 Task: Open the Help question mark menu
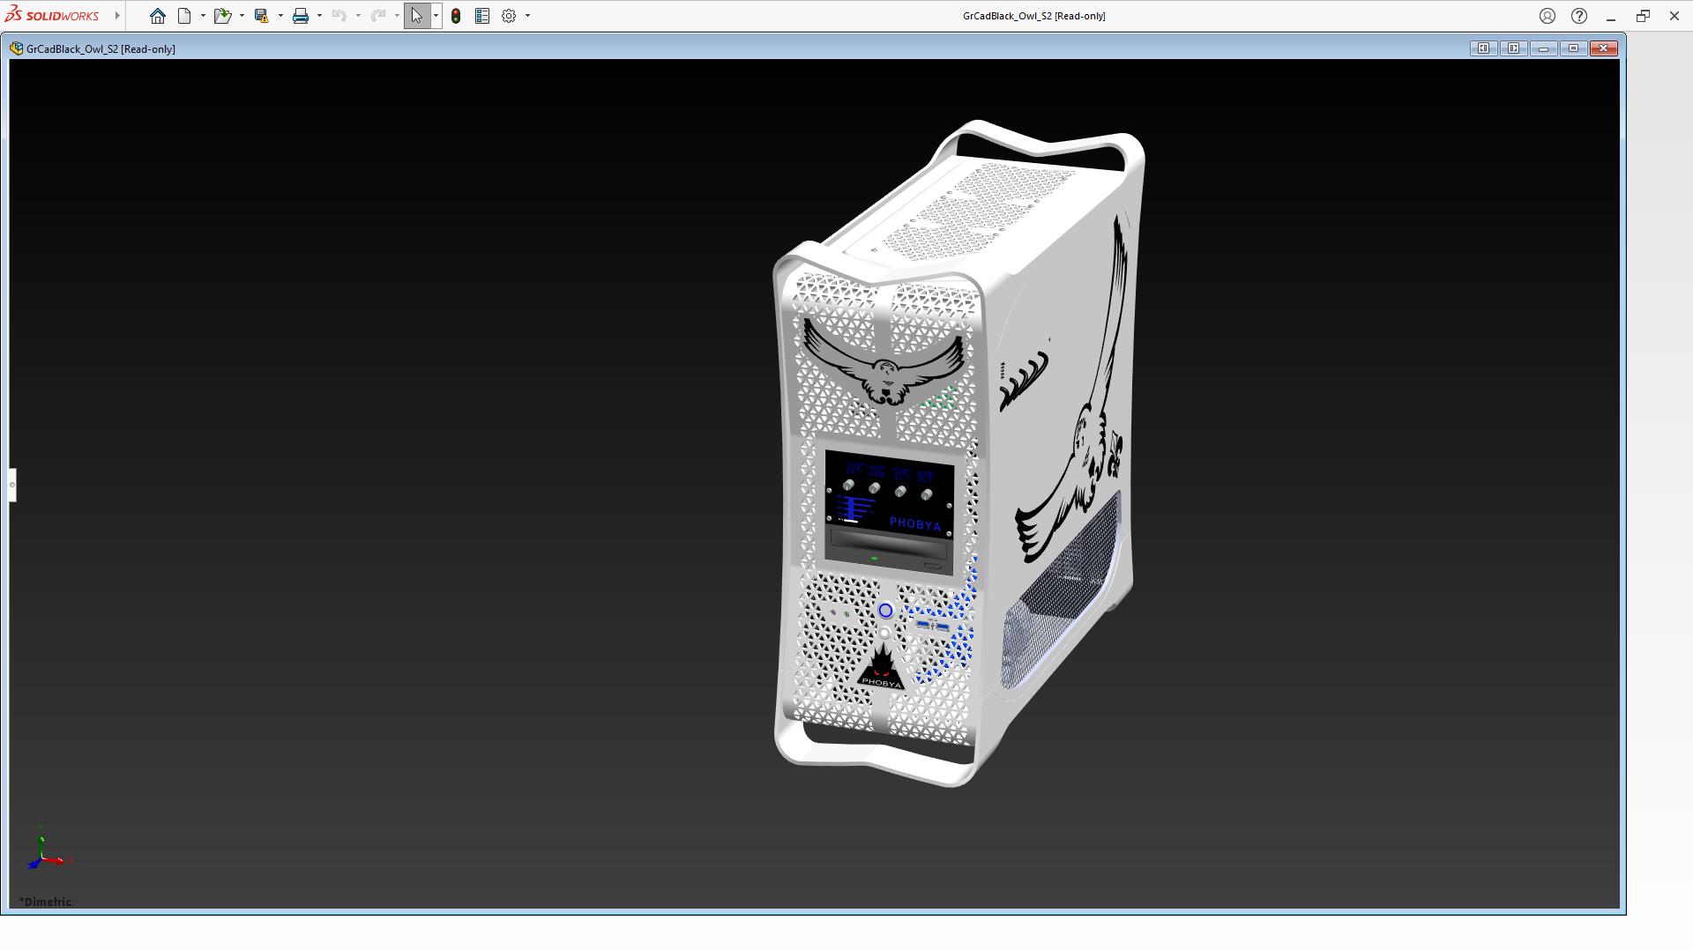point(1579,16)
